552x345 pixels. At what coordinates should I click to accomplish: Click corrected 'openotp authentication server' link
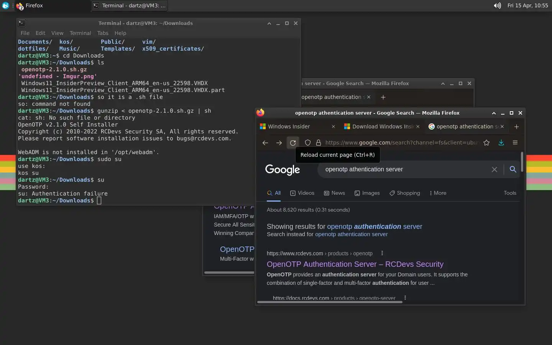pyautogui.click(x=375, y=227)
